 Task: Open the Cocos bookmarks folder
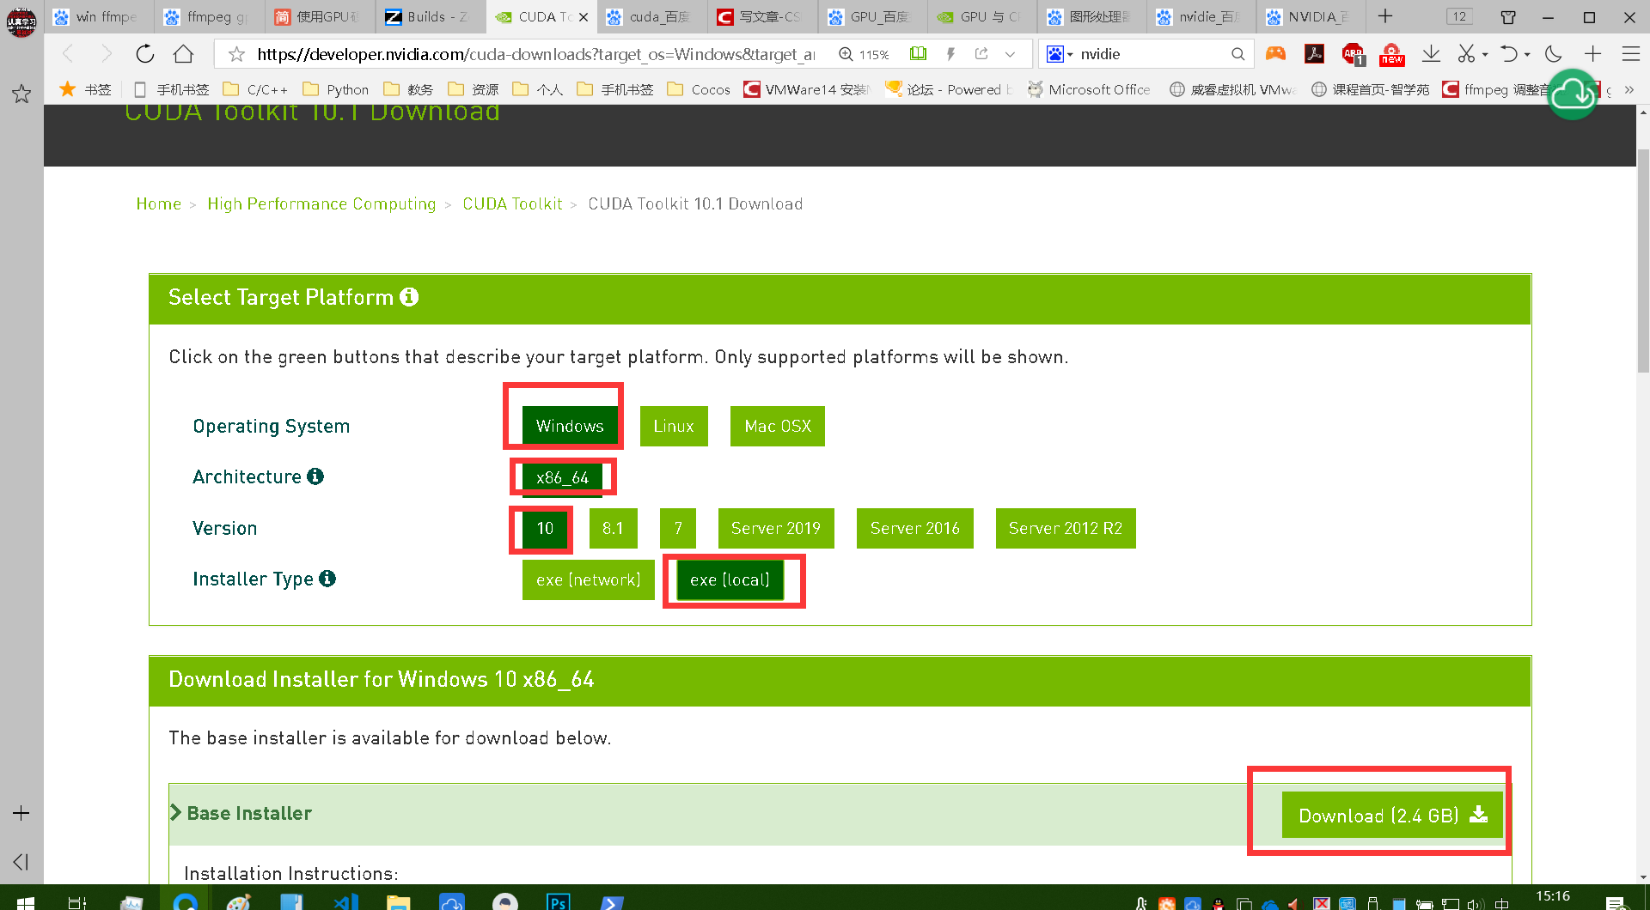(x=699, y=89)
